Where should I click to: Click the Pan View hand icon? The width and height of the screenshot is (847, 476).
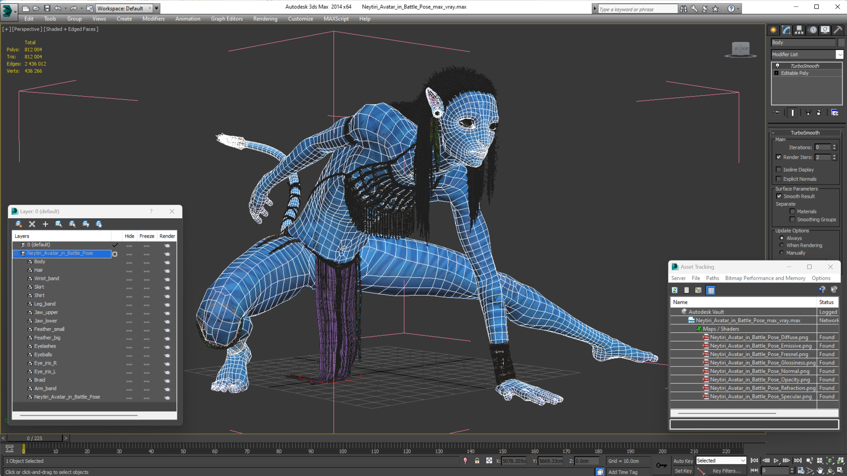[x=820, y=471]
